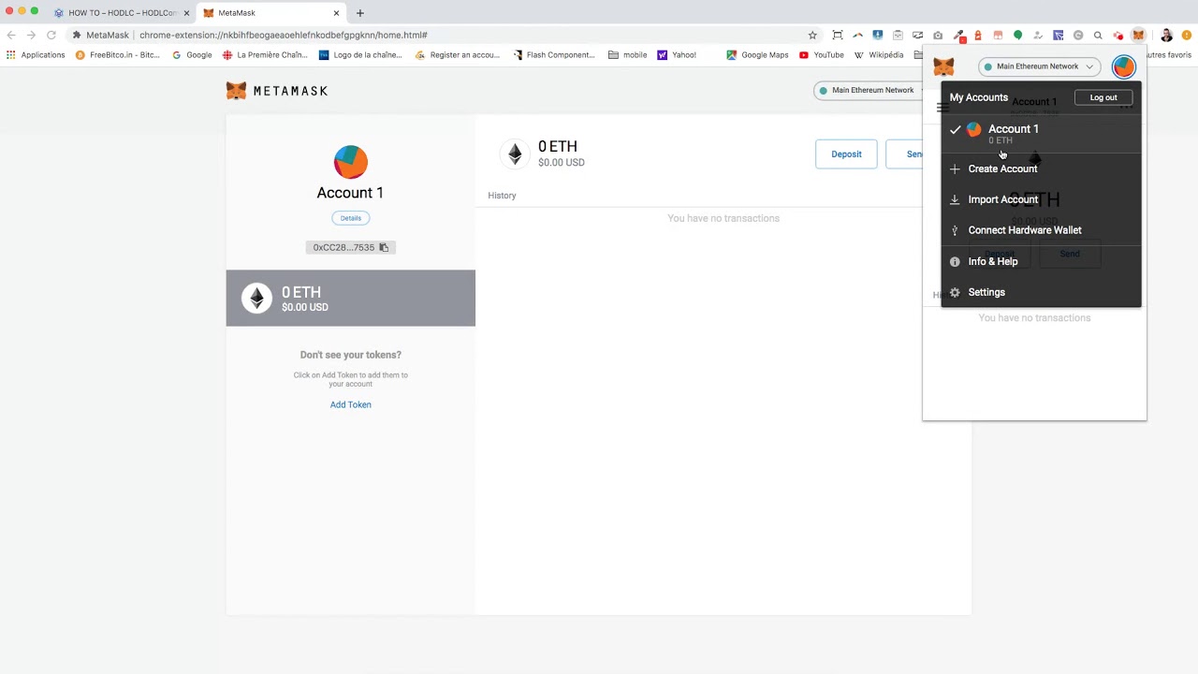This screenshot has height=674, width=1198.
Task: Bookmark this page with the star icon
Action: (812, 36)
